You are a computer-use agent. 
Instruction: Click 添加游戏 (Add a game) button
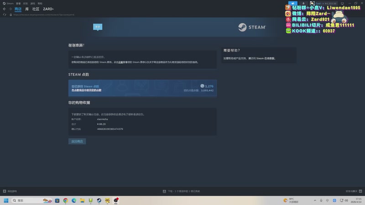(x=10, y=191)
